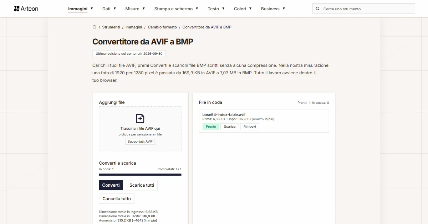The height and width of the screenshot is (224, 428).
Task: Open the Immagini menu
Action: [78, 9]
